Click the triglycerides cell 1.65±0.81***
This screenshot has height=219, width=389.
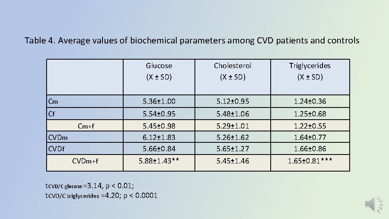click(310, 161)
